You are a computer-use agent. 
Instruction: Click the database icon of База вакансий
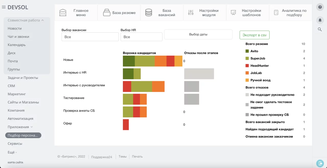pyautogui.click(x=149, y=13)
